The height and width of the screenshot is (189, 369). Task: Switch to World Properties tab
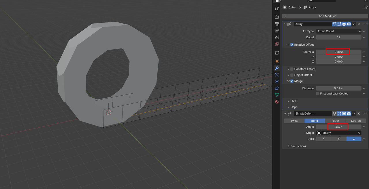pyautogui.click(x=276, y=44)
